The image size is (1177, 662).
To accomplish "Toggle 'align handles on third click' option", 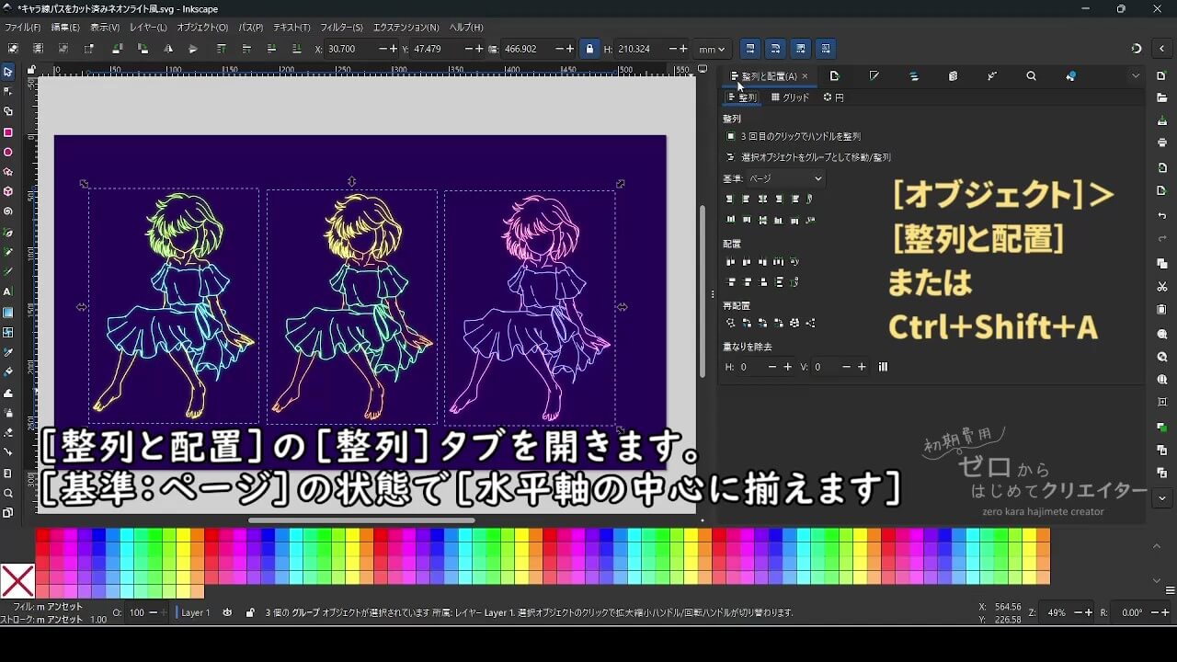I will 730,135.
